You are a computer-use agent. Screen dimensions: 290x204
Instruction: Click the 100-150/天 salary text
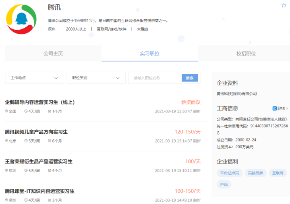(188, 191)
